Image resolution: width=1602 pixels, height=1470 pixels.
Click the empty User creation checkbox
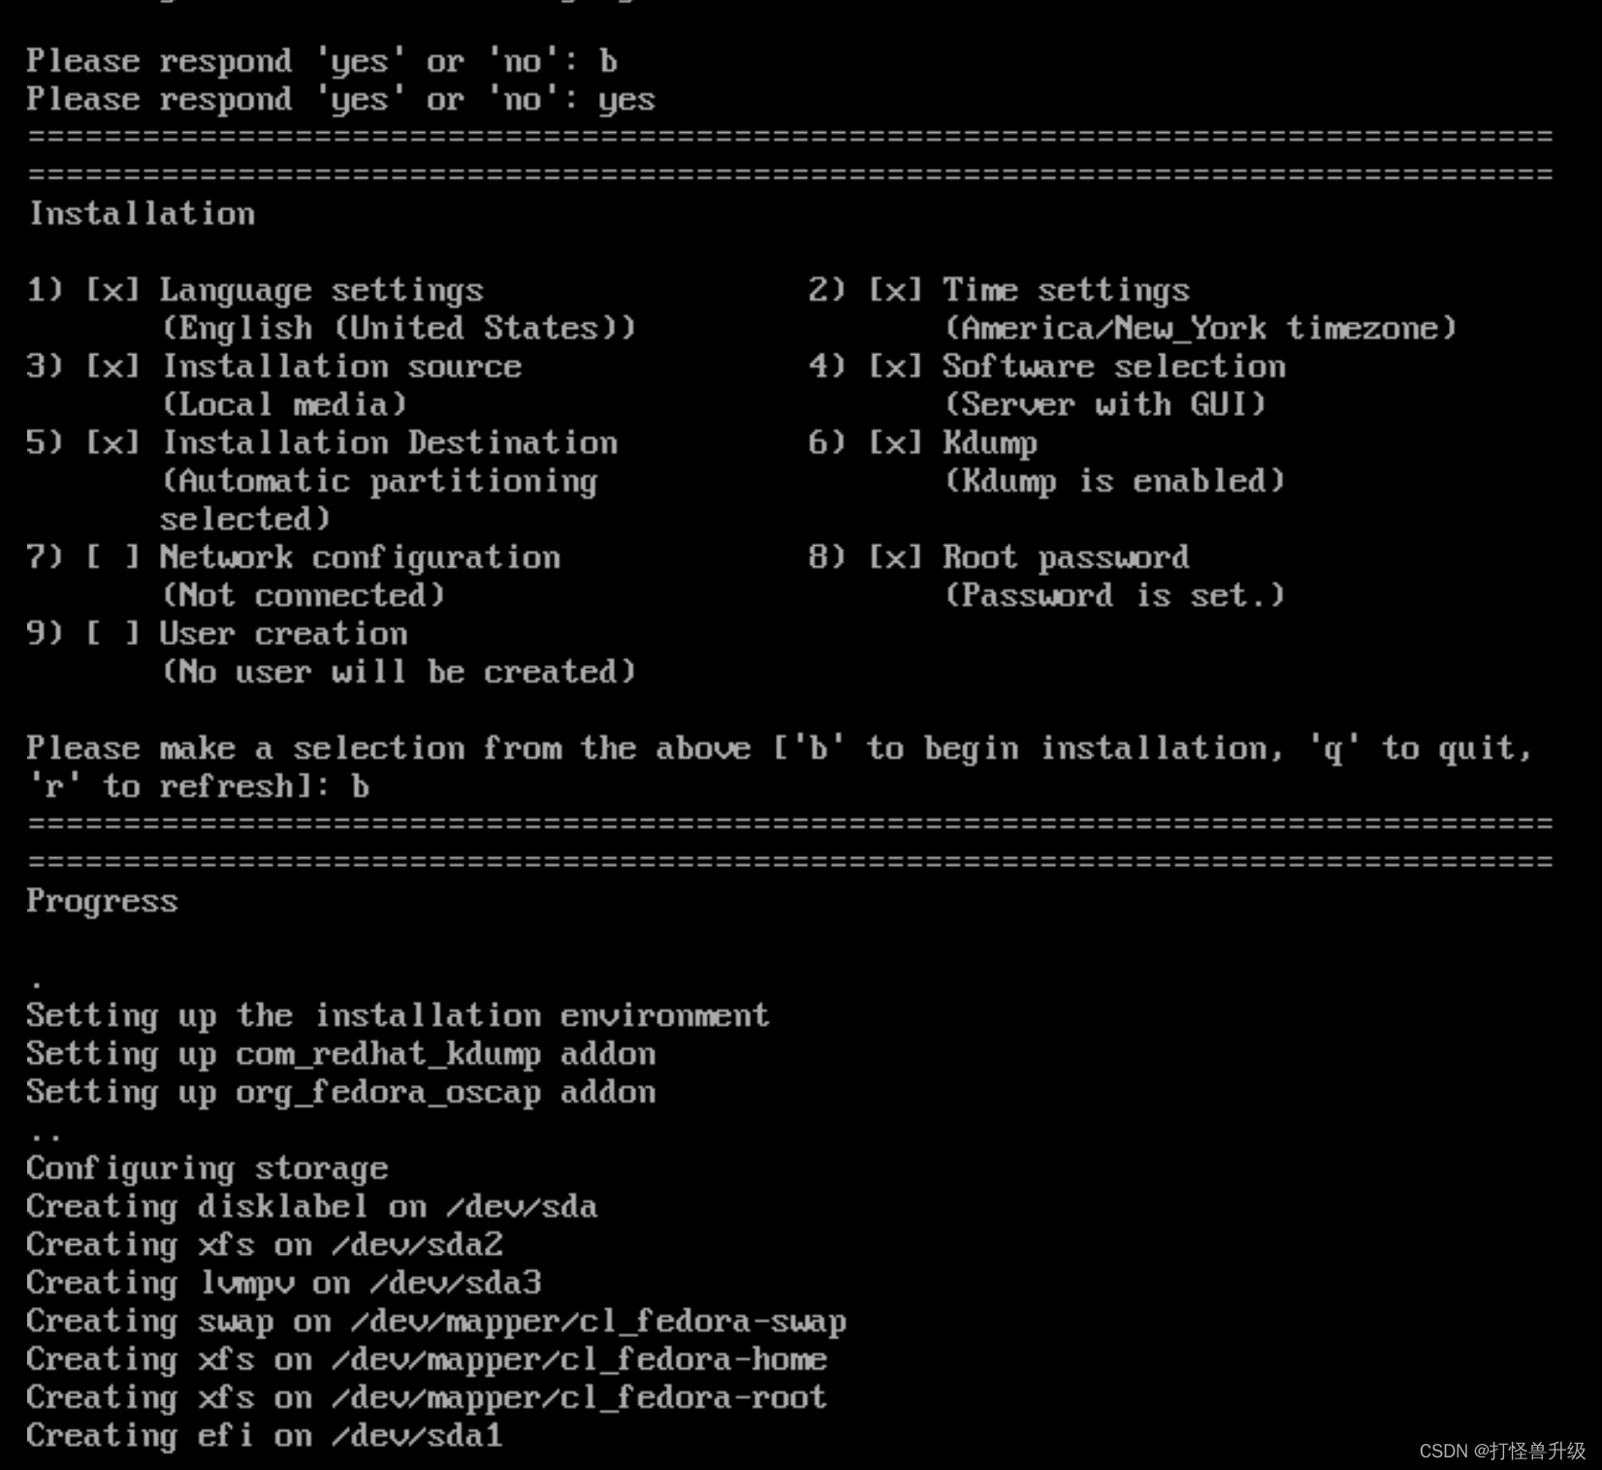coord(112,634)
